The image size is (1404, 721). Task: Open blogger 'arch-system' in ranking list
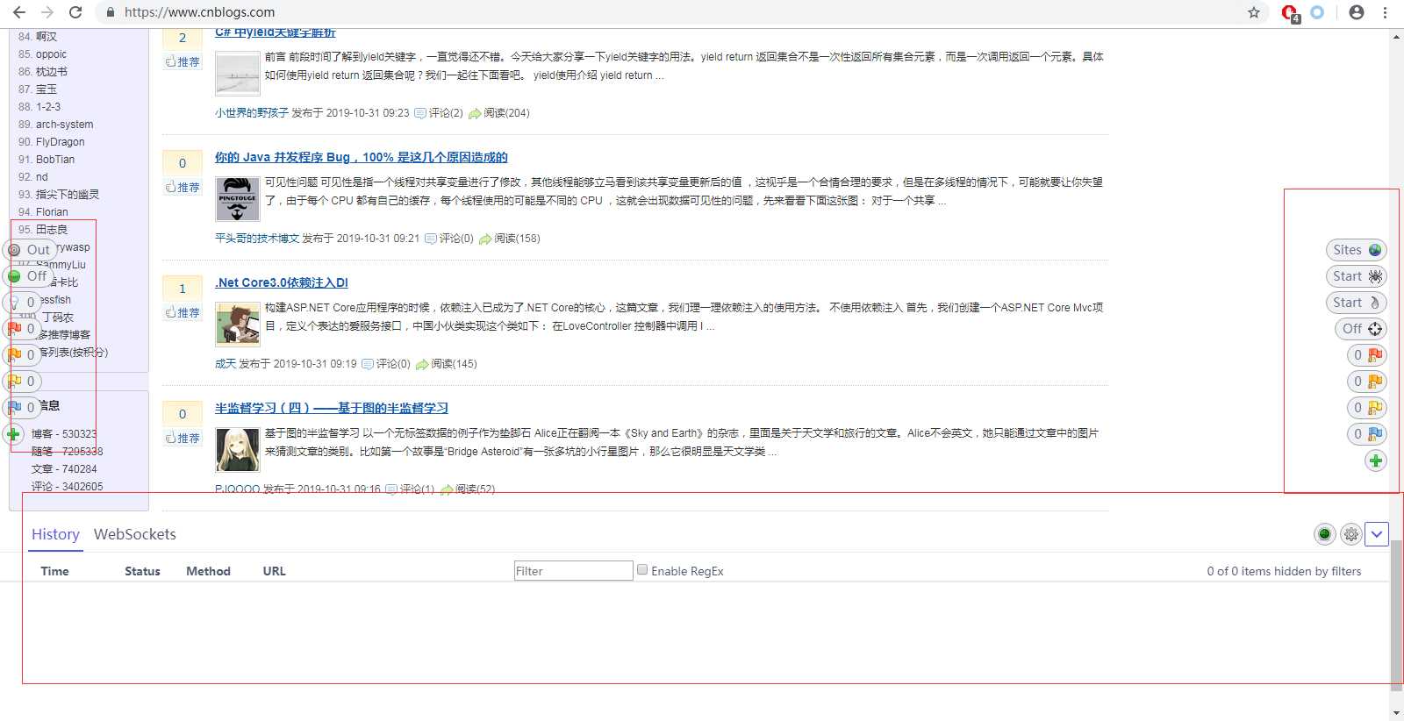click(x=64, y=125)
